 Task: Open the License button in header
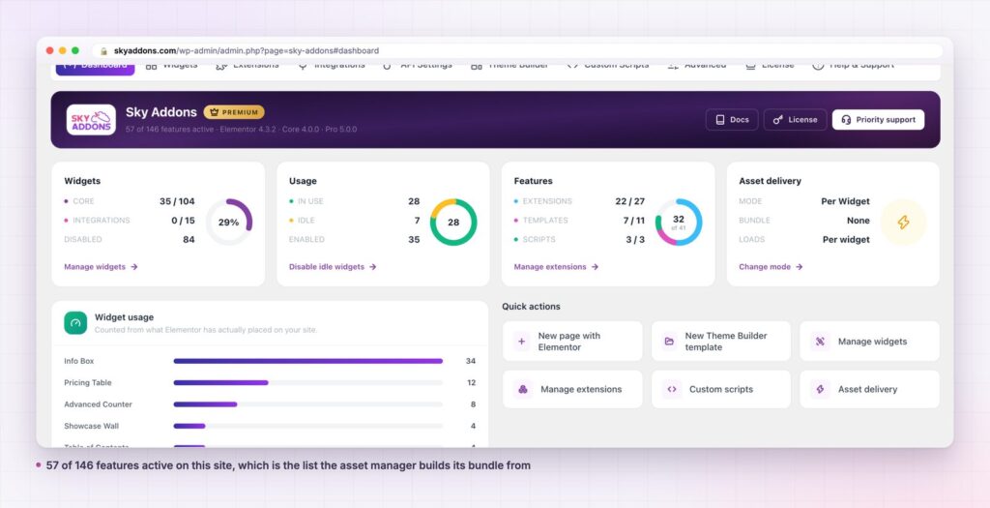pyautogui.click(x=795, y=119)
